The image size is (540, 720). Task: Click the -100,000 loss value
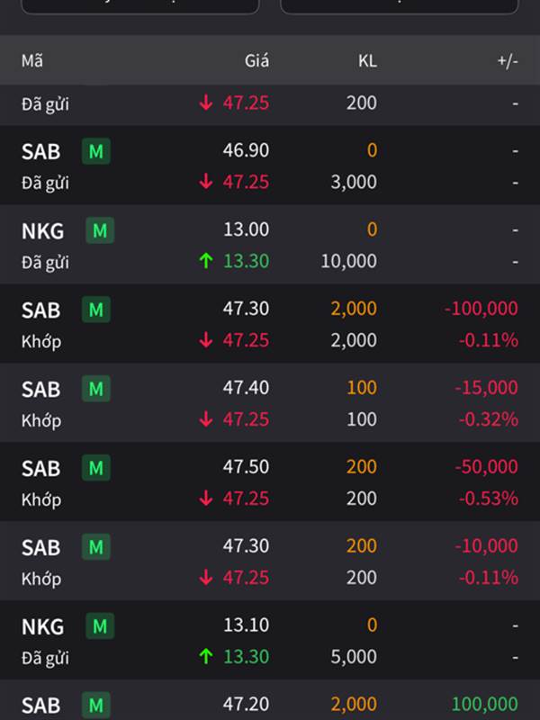481,309
